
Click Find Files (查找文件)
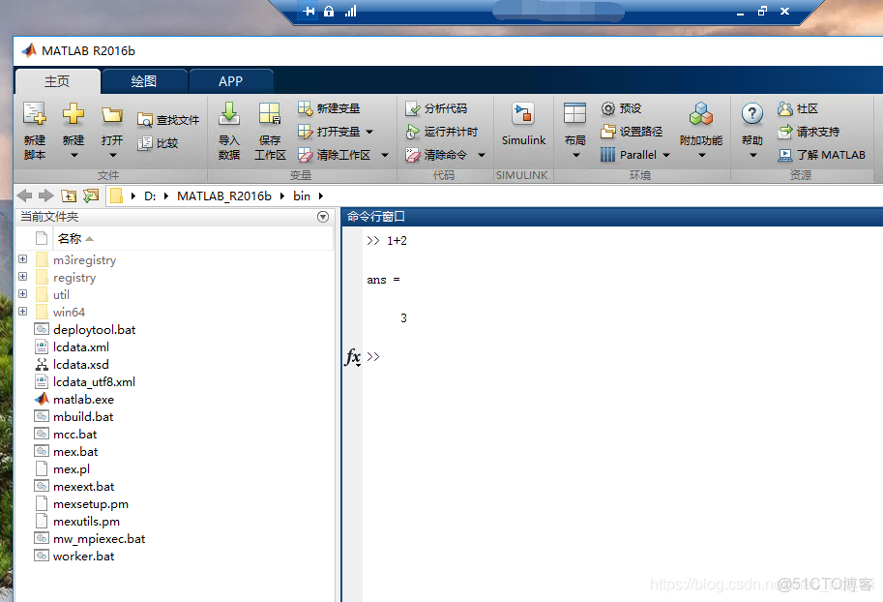coord(168,120)
